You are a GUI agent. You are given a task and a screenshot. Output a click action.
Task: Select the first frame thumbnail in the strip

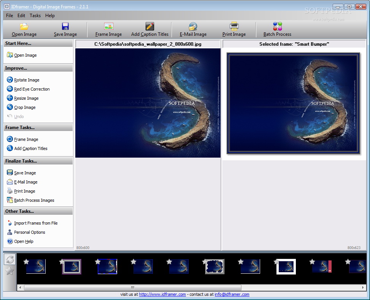[36, 266]
